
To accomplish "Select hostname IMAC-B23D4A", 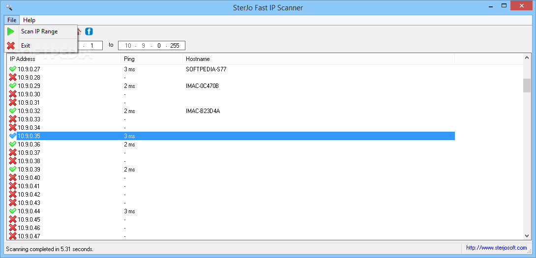I will click(203, 111).
